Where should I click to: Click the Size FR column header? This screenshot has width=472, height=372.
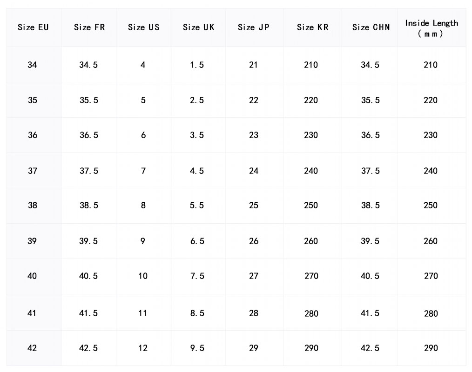pos(89,27)
